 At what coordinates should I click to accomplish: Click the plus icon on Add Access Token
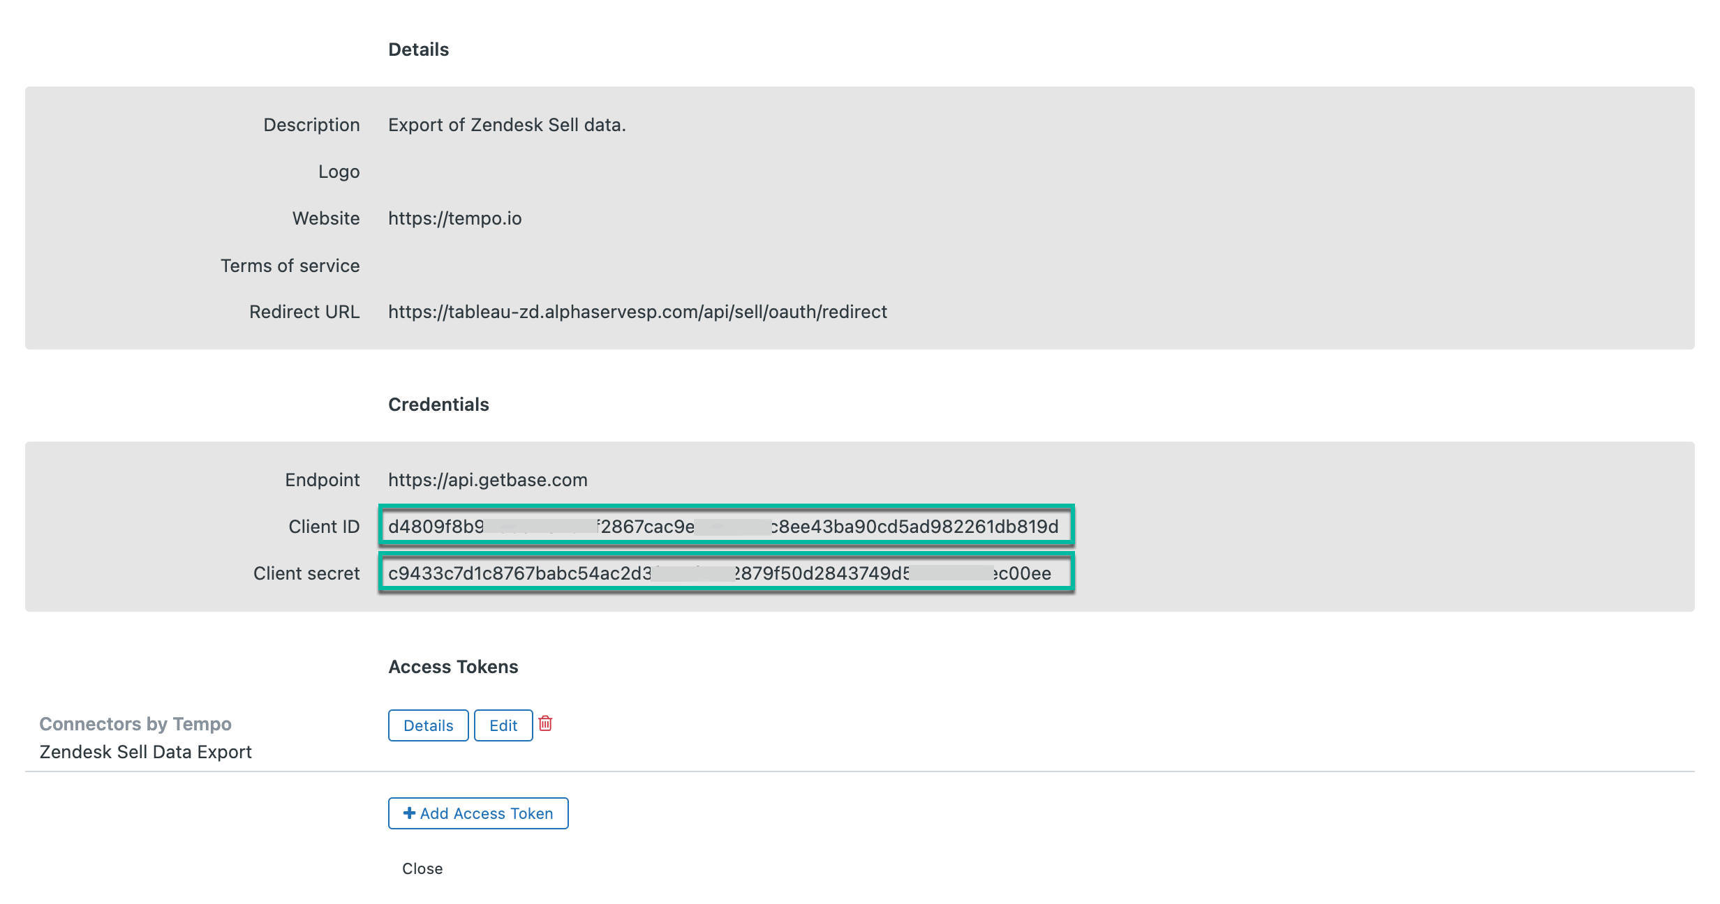[x=408, y=813]
